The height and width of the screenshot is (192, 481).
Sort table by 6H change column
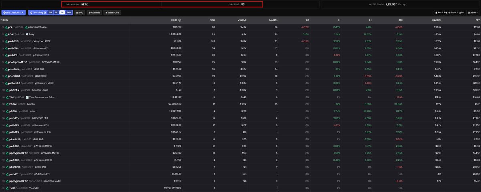(x=370, y=20)
